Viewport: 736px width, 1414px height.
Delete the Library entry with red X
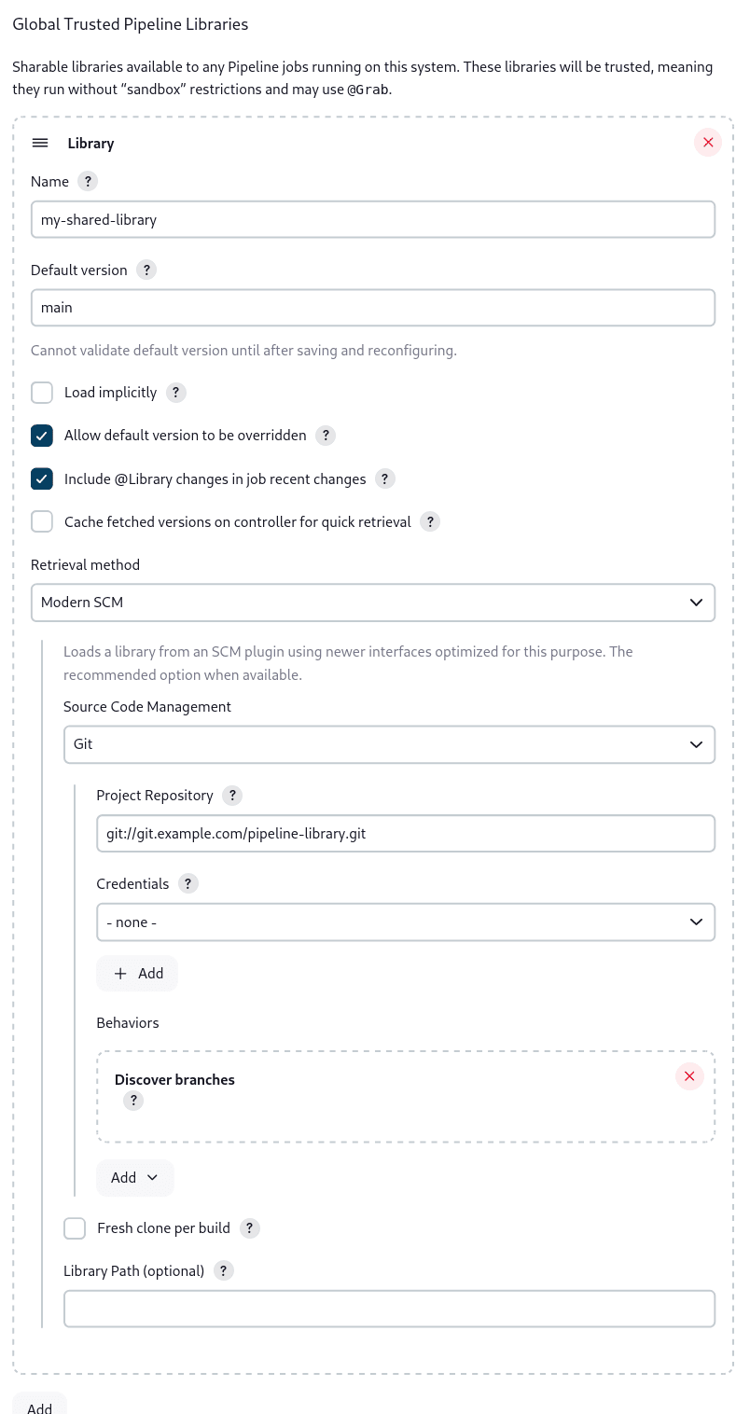[x=708, y=143]
